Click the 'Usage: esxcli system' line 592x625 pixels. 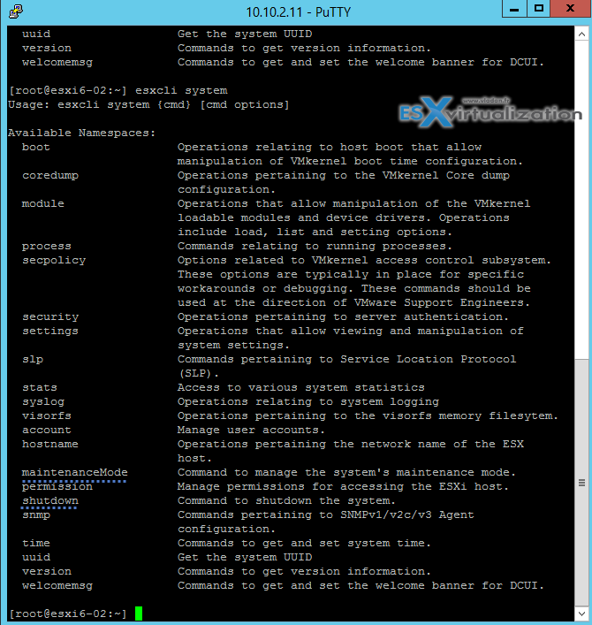click(x=148, y=105)
